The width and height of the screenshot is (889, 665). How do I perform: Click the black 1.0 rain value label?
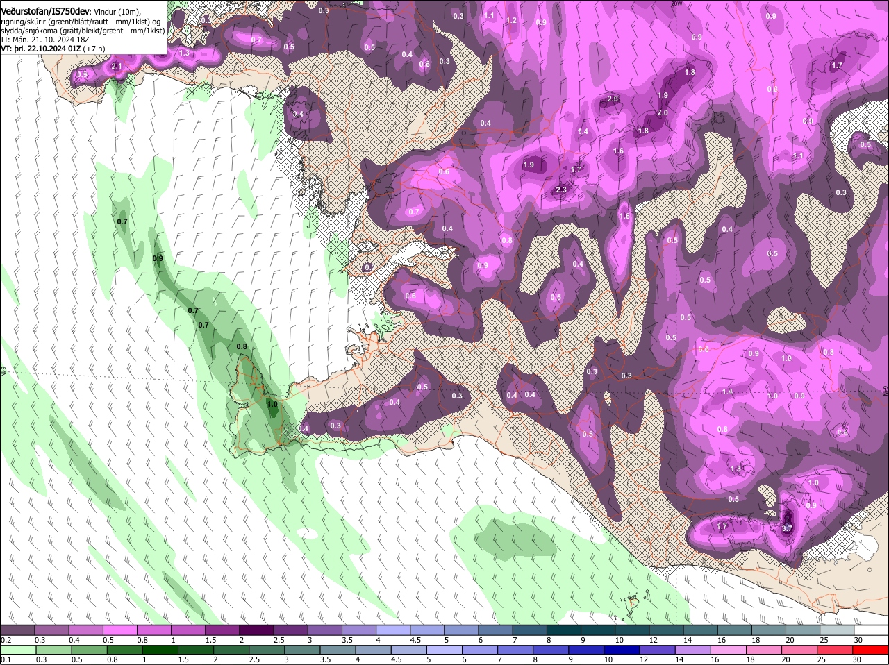tap(272, 403)
